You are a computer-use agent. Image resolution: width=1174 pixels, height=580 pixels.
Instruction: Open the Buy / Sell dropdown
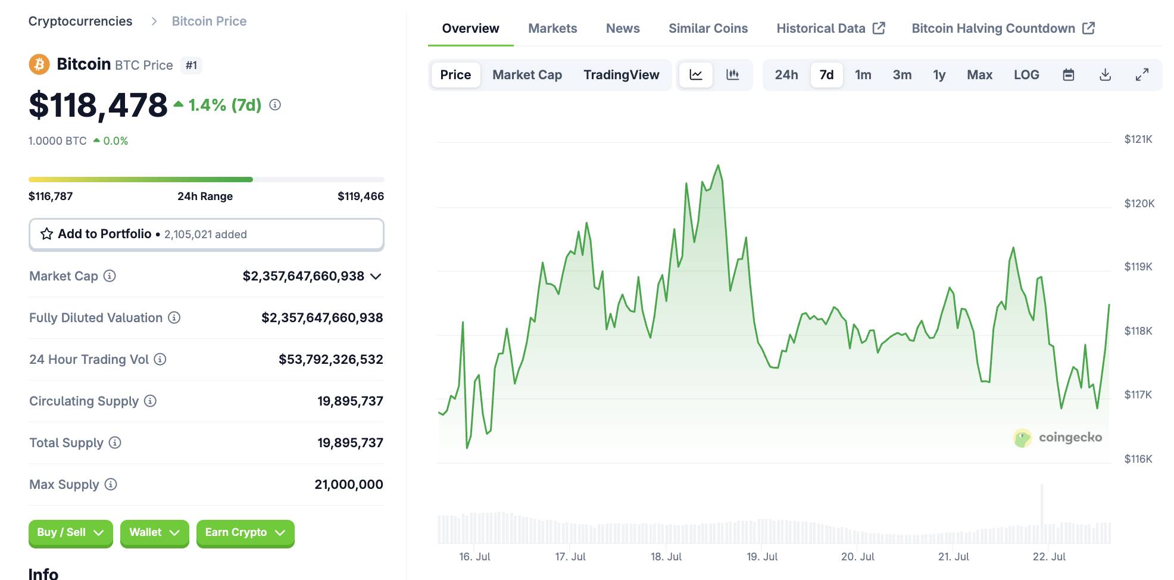point(71,533)
